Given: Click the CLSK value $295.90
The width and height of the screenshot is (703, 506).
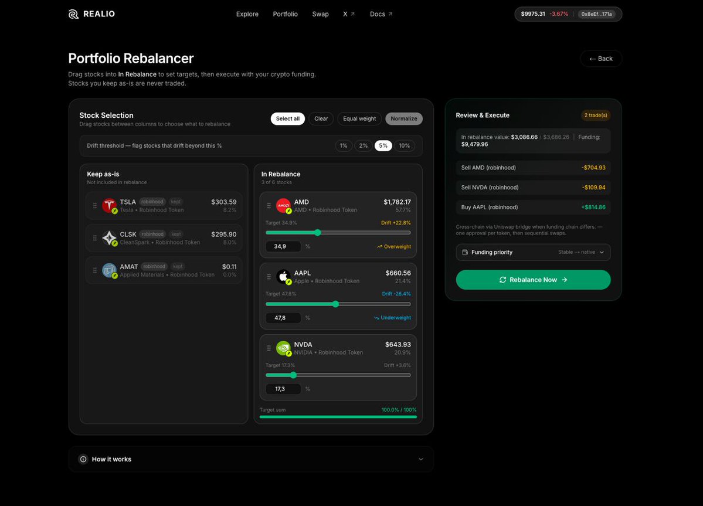Looking at the screenshot, I should 224,235.
